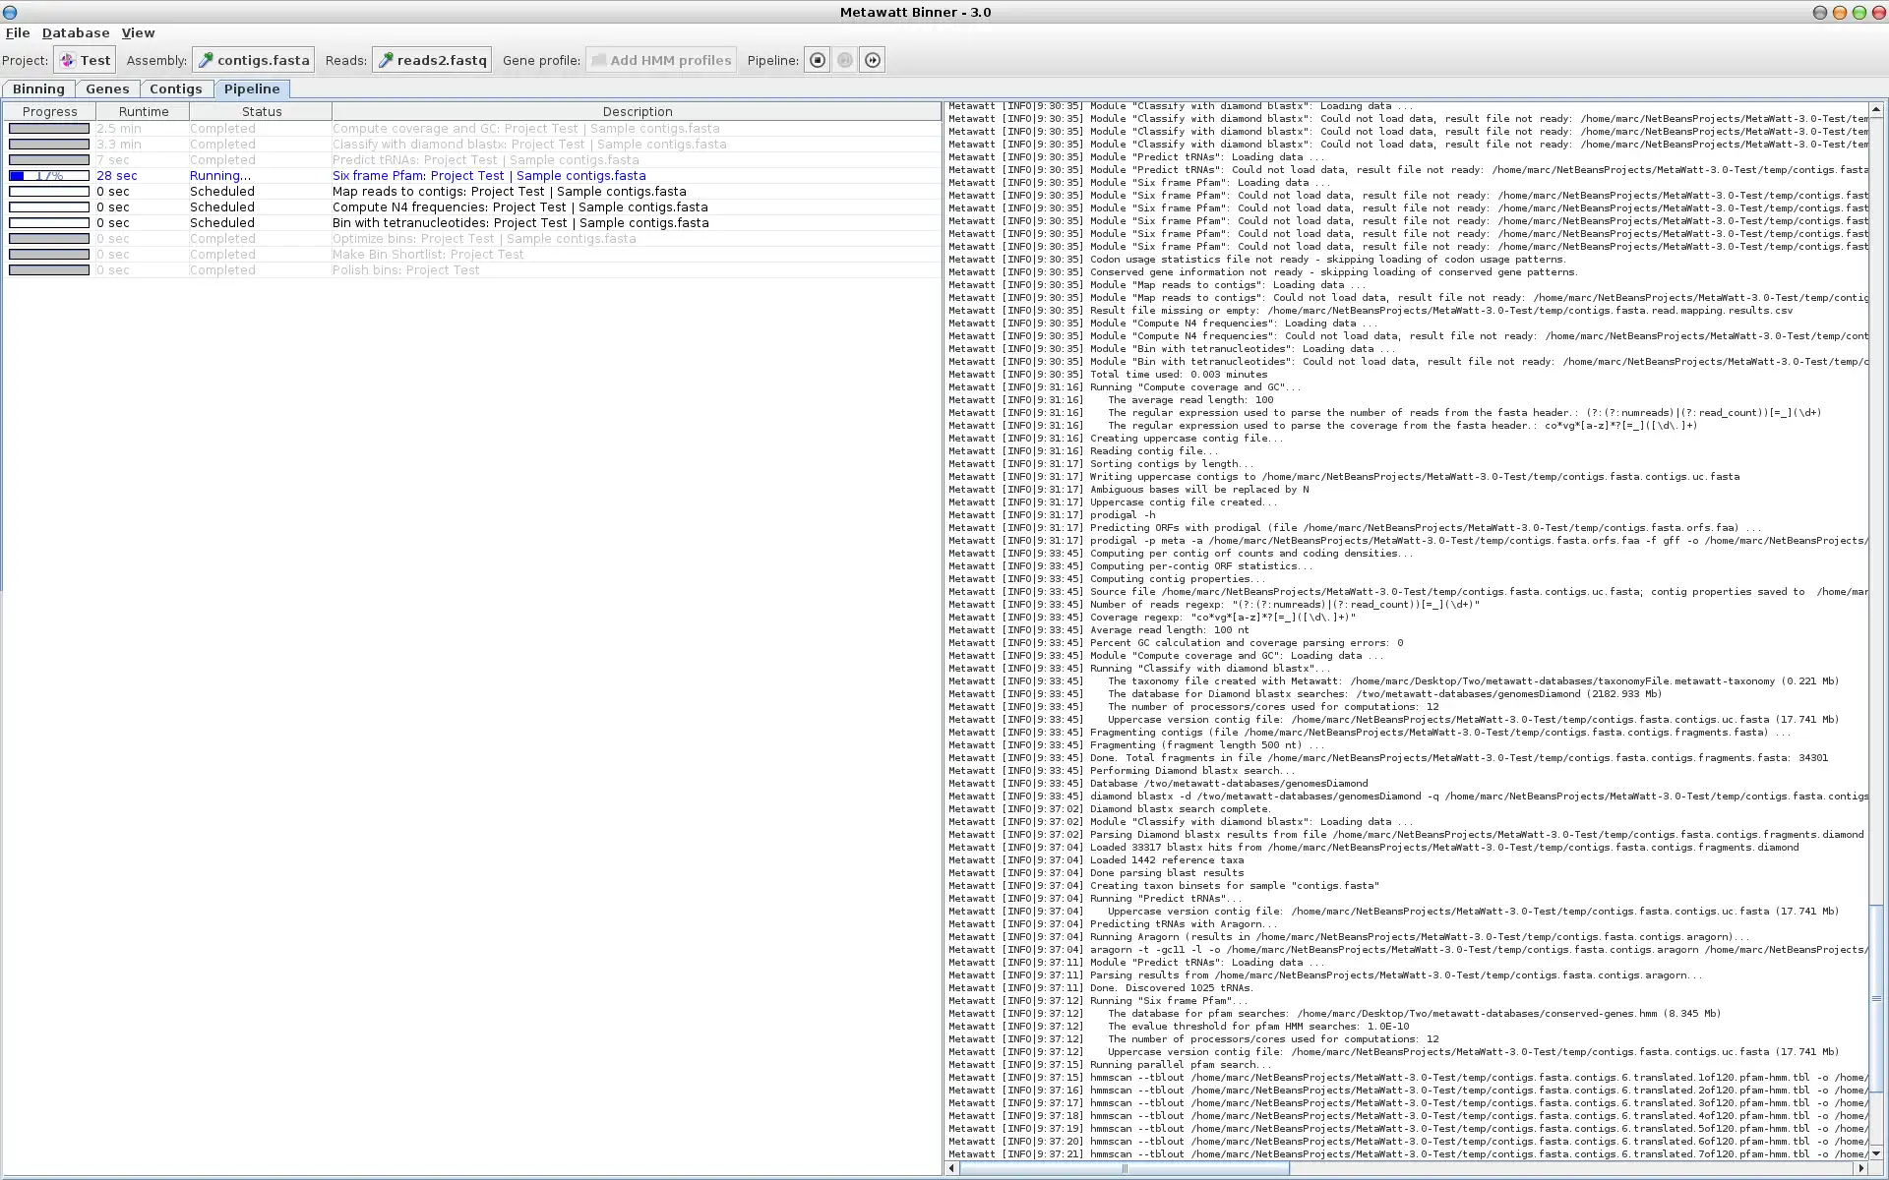This screenshot has width=1889, height=1180.
Task: Click the reads2.fastq reads icon
Action: 385,60
